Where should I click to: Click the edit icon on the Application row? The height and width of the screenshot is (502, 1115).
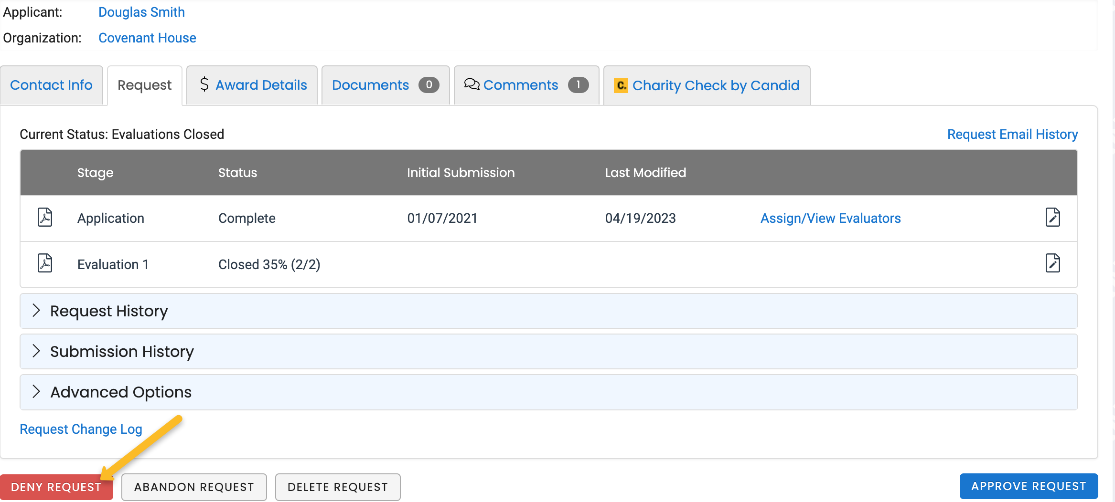point(1053,217)
